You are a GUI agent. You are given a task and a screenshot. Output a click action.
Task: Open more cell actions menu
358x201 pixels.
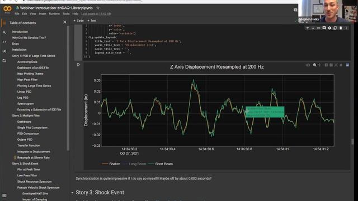346,28
